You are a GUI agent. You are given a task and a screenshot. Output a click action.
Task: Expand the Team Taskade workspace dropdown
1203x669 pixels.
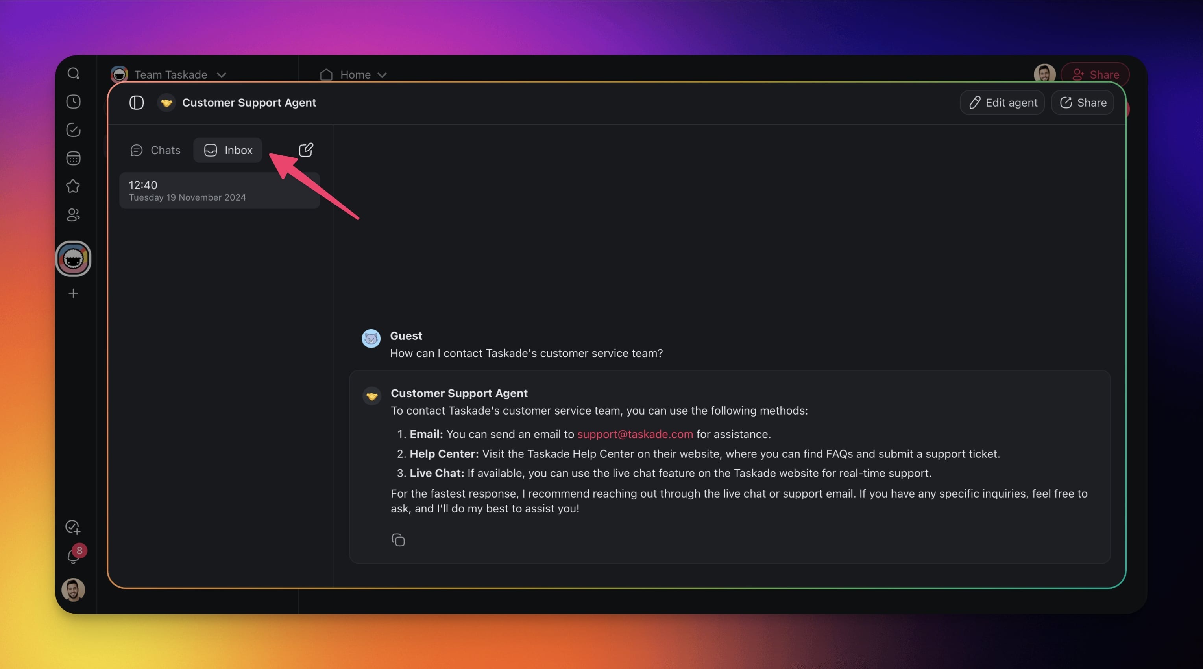point(222,75)
